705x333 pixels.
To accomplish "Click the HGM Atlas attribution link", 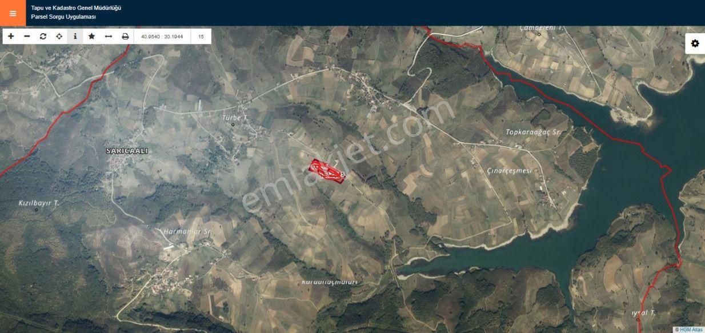I will point(688,330).
